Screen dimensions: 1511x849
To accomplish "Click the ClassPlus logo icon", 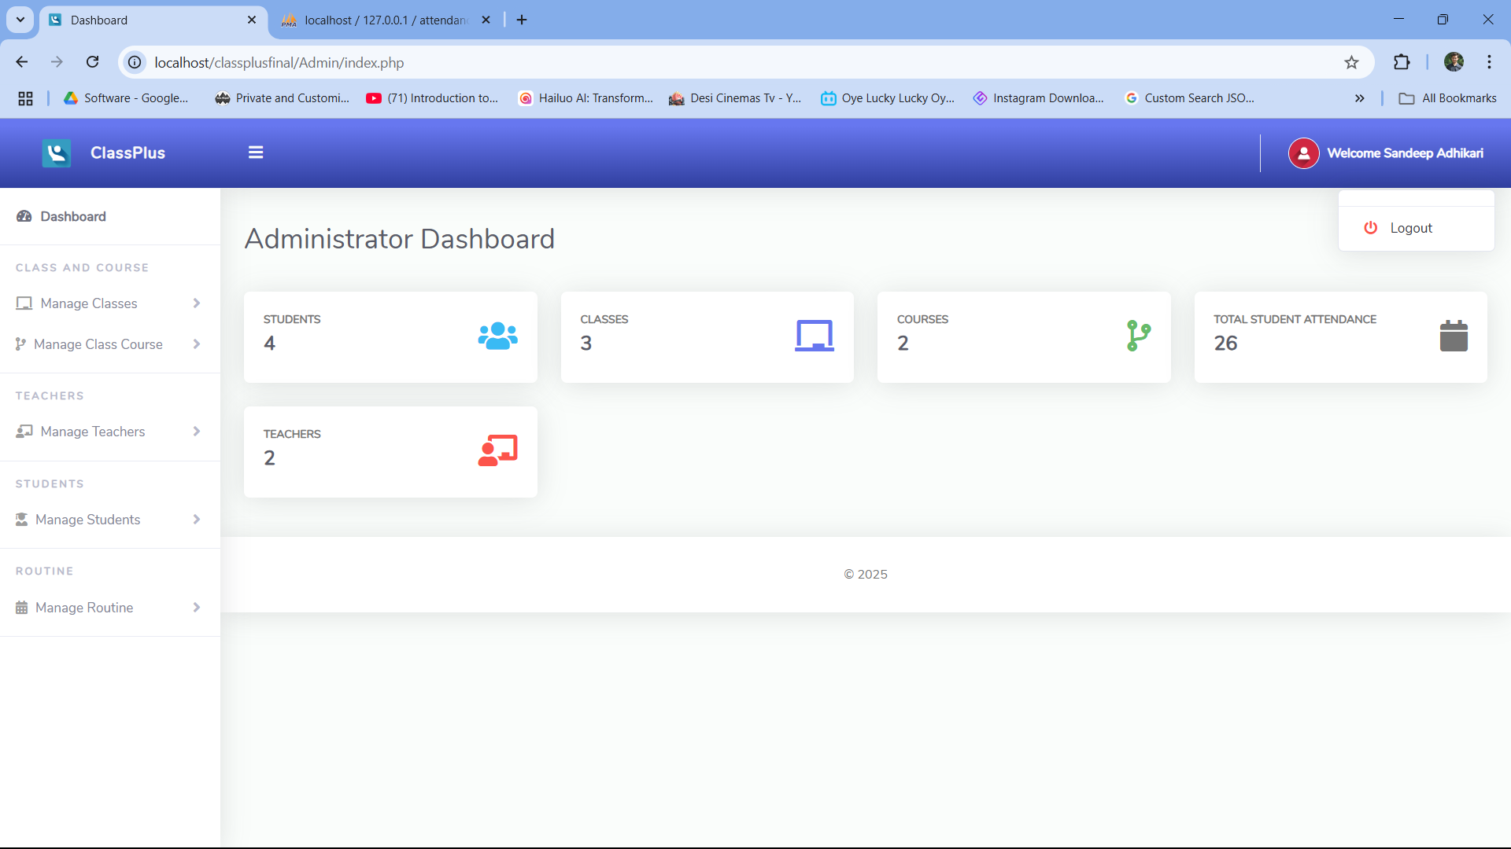I will (56, 153).
